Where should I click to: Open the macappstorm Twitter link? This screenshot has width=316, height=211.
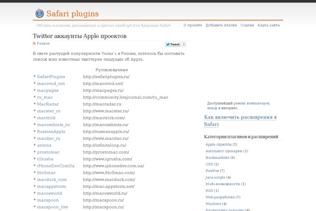(52, 187)
